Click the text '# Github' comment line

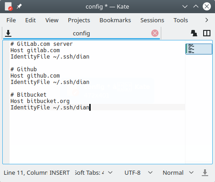[24, 69]
